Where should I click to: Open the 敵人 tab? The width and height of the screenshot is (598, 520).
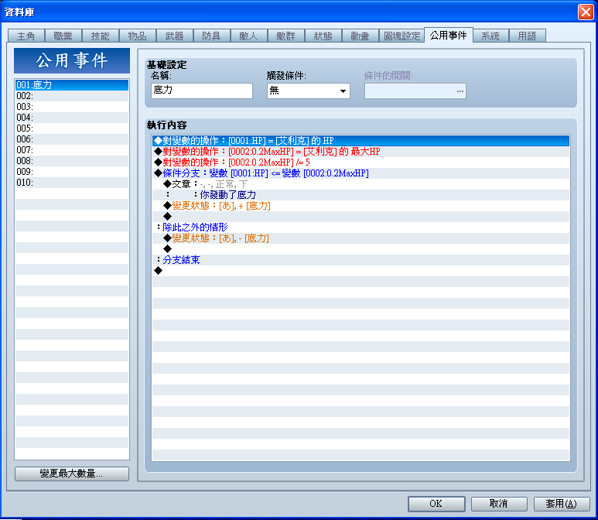tap(248, 36)
